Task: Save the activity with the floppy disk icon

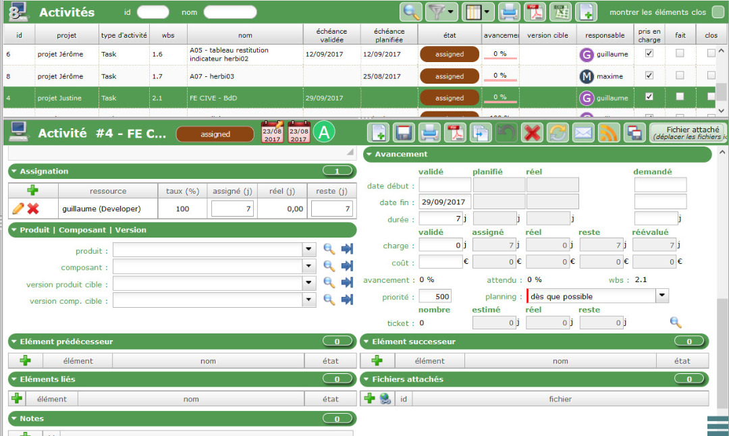Action: 404,133
